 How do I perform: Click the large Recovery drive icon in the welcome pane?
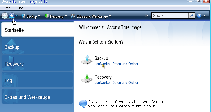click(87, 79)
